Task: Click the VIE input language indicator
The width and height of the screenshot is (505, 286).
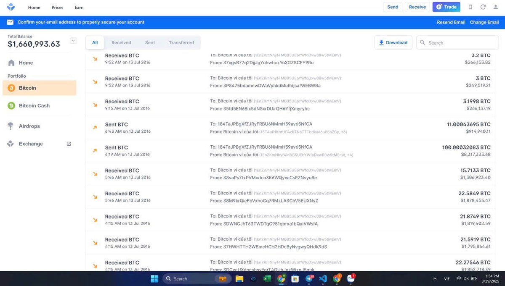Action: point(447,278)
